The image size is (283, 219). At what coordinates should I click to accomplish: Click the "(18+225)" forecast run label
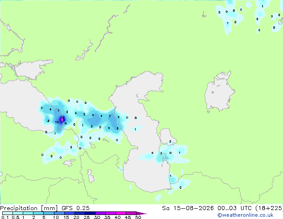click(269, 208)
